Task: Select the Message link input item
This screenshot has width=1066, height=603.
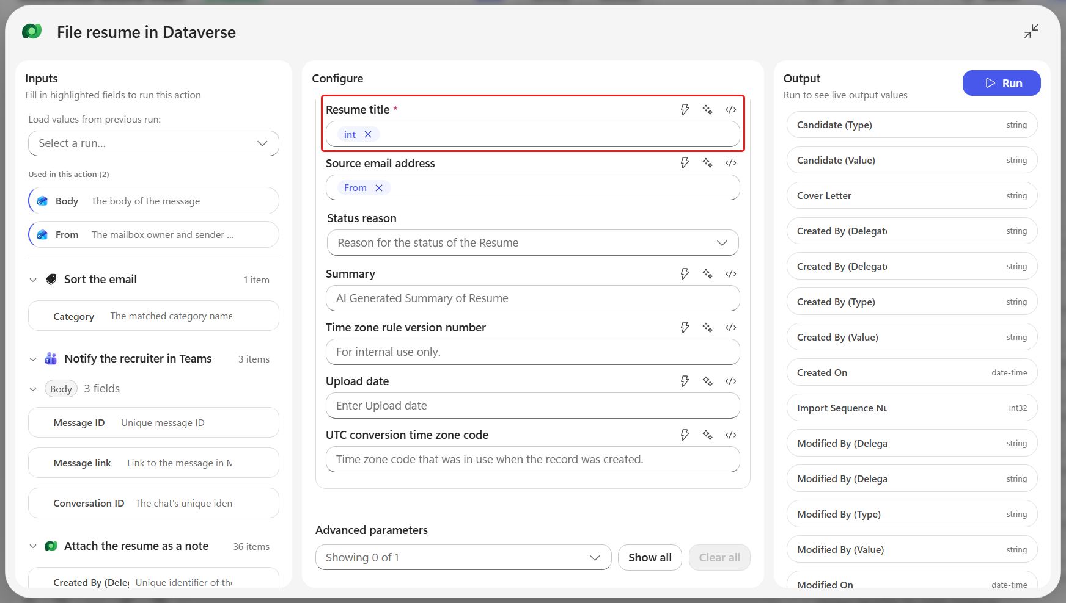Action: pyautogui.click(x=153, y=463)
